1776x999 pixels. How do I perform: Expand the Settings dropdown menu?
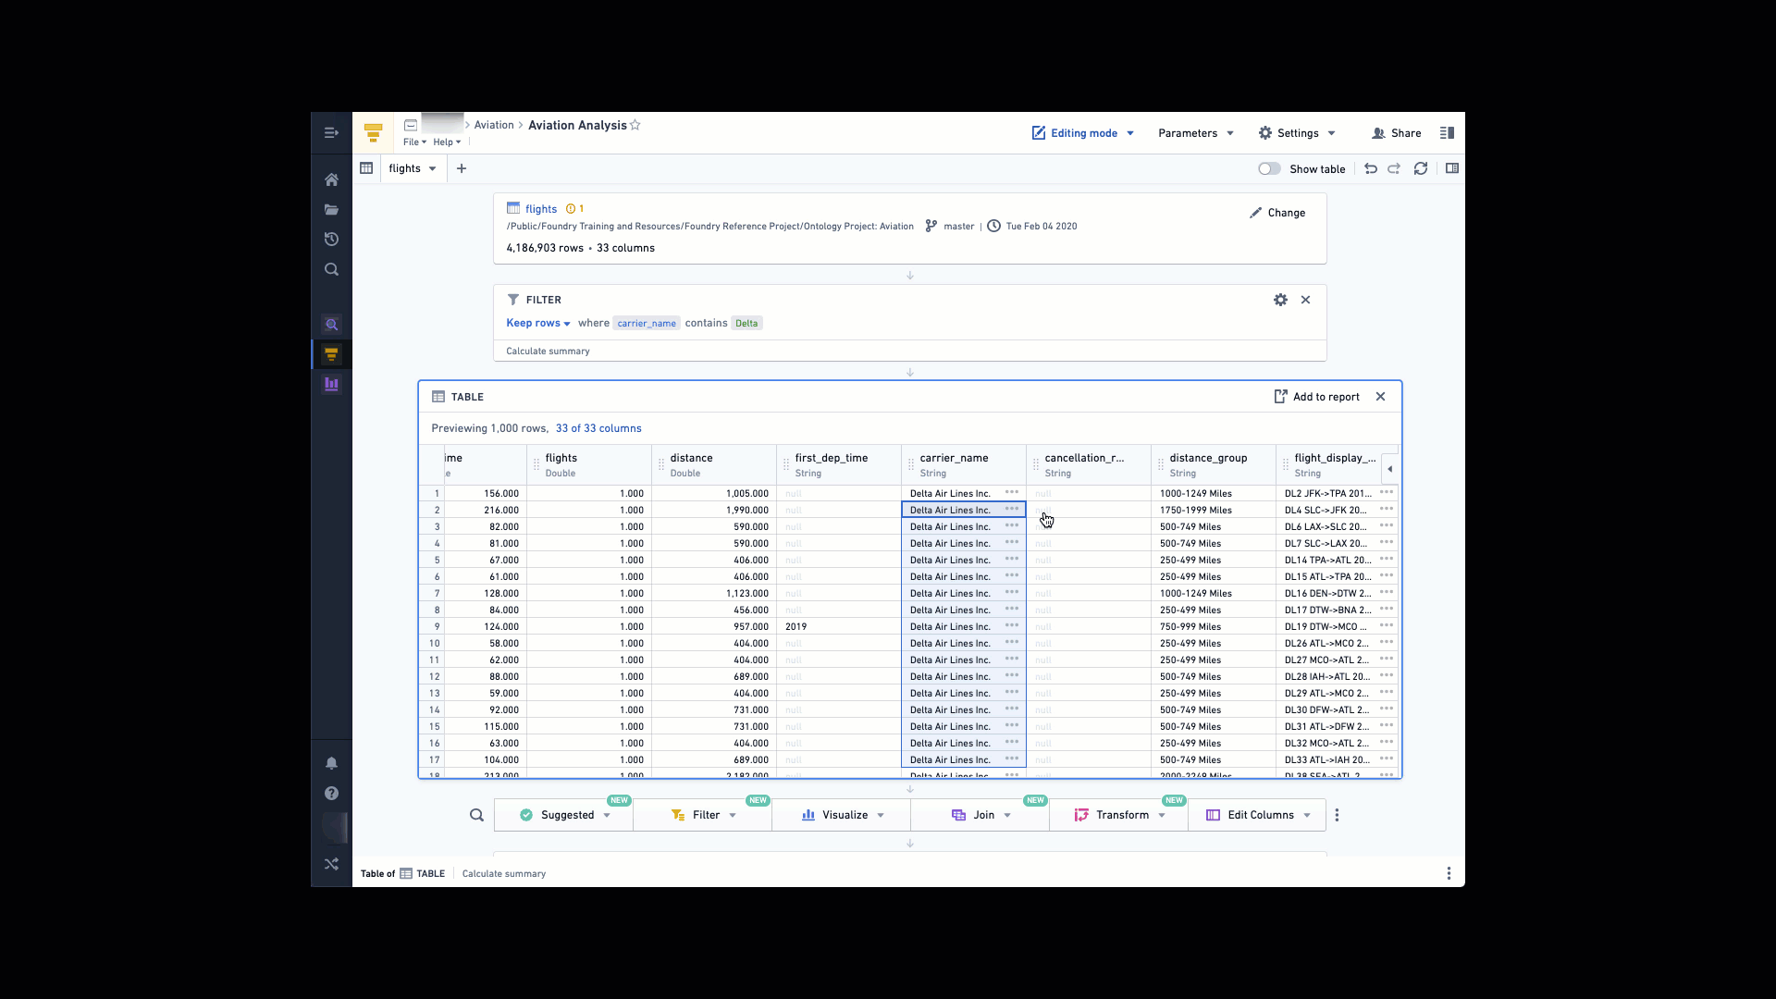[x=1299, y=131]
